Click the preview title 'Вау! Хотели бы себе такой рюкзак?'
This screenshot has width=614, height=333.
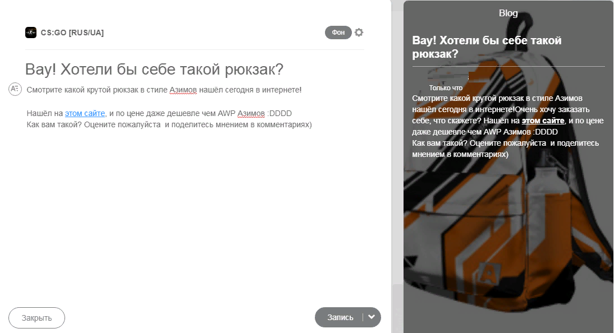(487, 47)
